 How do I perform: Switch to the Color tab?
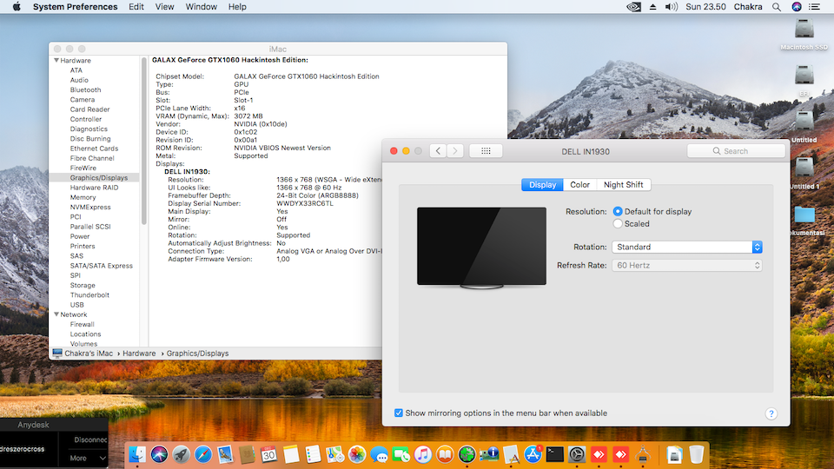tap(579, 184)
